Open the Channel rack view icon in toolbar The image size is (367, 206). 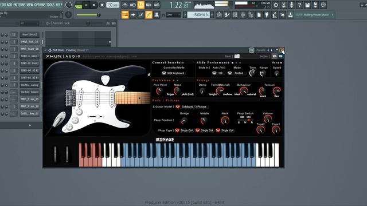(x=235, y=15)
